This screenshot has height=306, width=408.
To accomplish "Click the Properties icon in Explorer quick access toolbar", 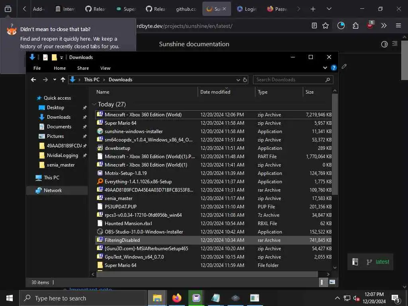I will (45, 57).
